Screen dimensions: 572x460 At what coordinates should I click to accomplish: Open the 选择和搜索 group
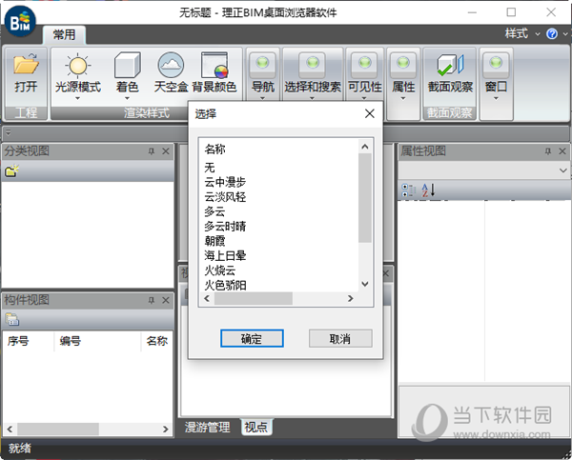(313, 73)
